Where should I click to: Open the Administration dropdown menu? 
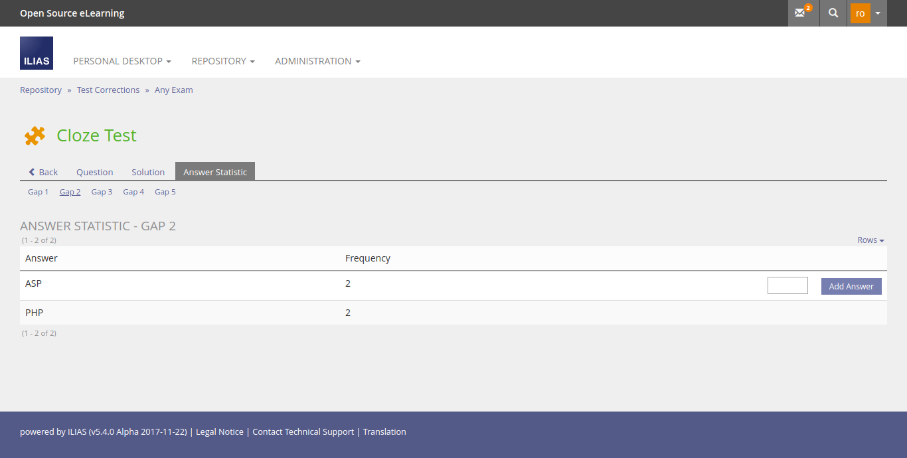tap(317, 61)
